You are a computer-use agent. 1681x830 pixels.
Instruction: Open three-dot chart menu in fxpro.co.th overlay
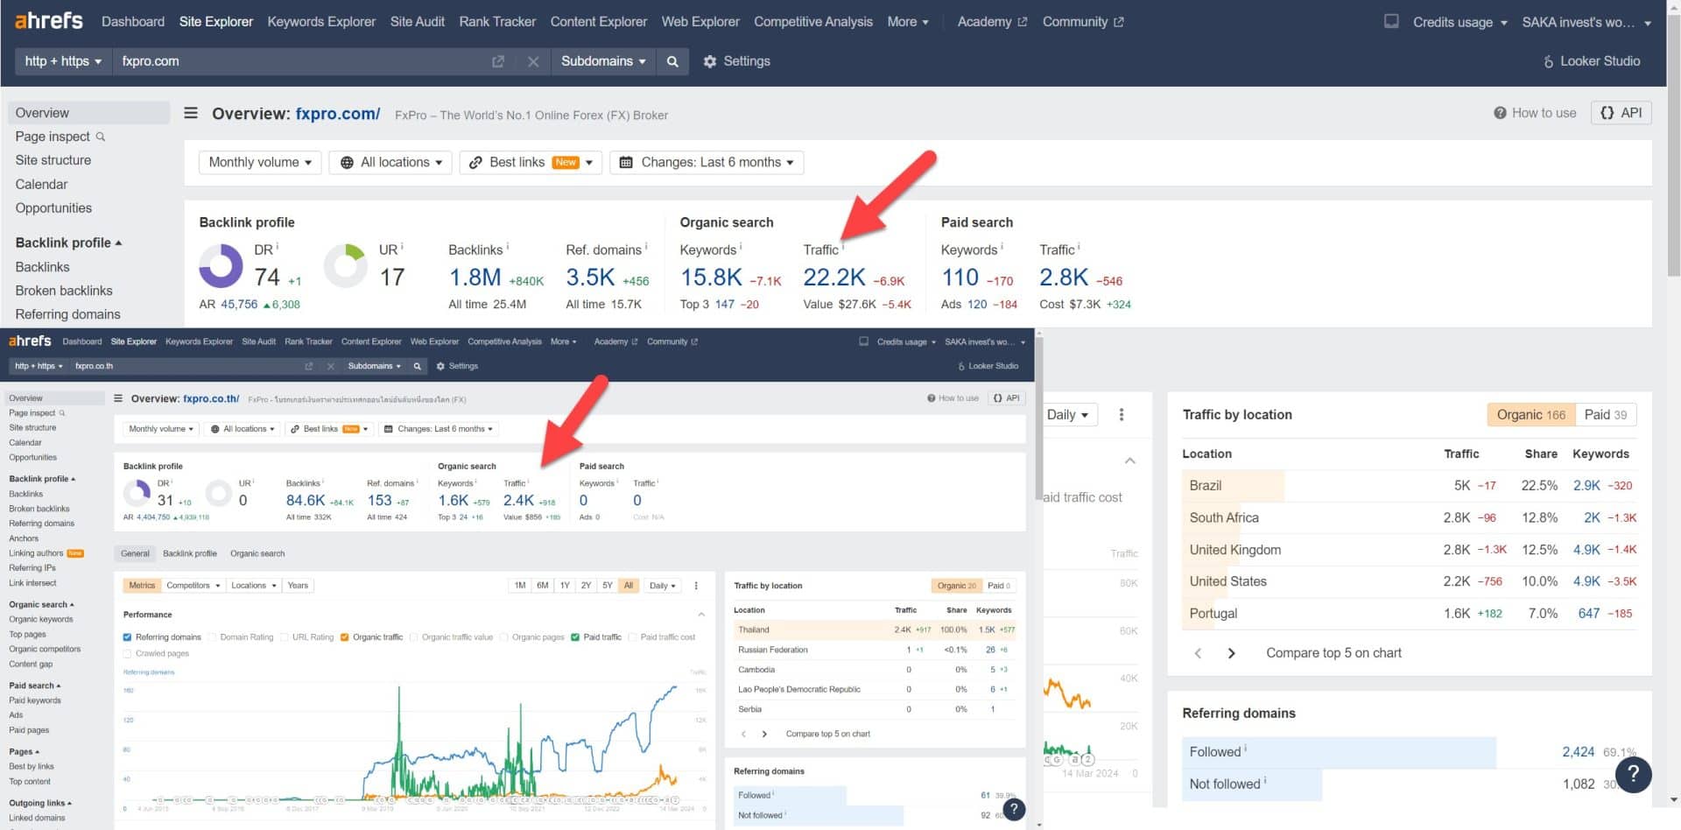pyautogui.click(x=696, y=586)
